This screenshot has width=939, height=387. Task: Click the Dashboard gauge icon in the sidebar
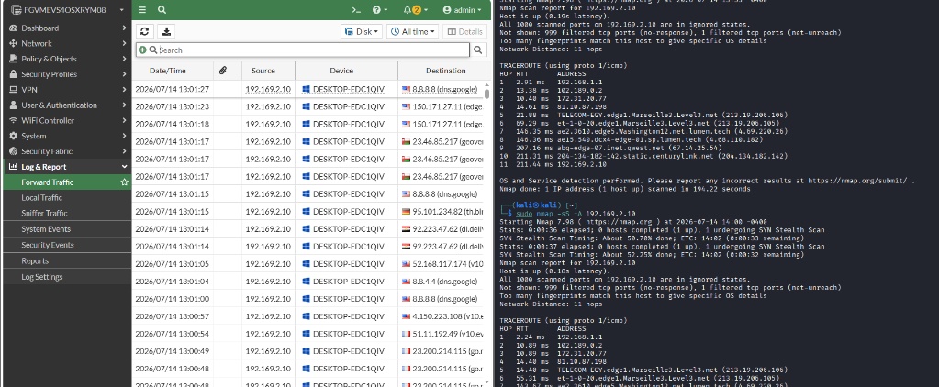pyautogui.click(x=13, y=28)
